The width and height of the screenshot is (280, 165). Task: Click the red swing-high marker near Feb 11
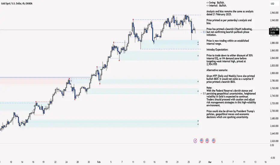133,19
